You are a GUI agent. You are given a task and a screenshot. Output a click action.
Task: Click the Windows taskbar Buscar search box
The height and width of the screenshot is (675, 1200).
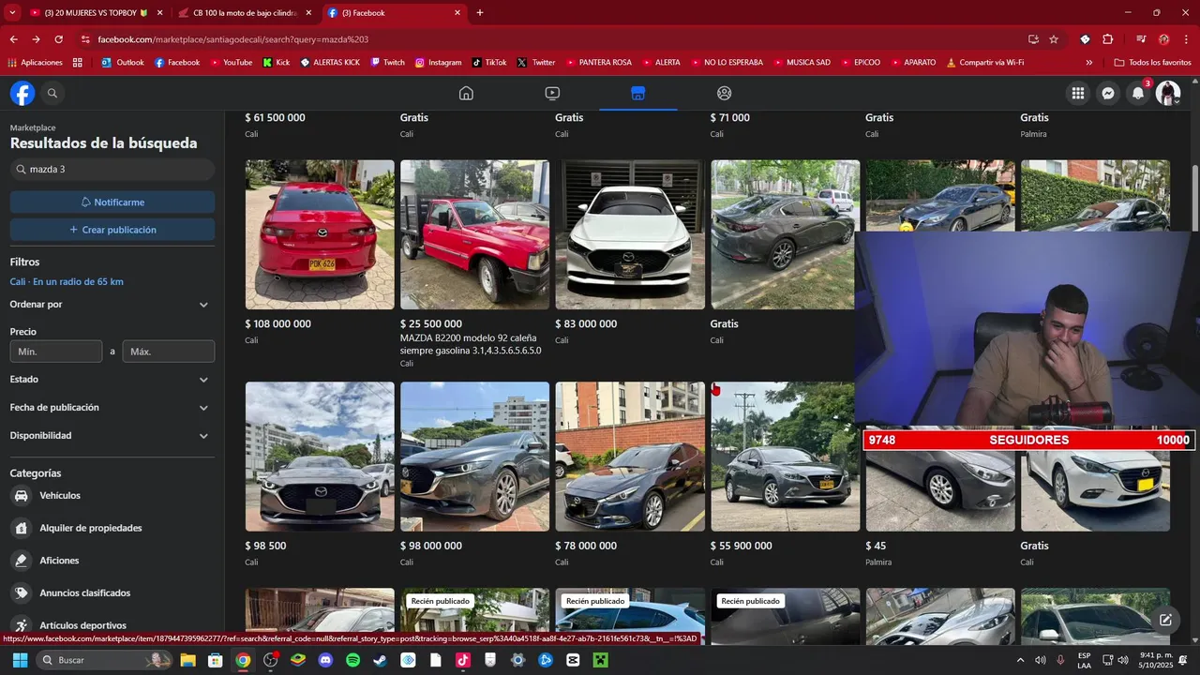pyautogui.click(x=103, y=660)
